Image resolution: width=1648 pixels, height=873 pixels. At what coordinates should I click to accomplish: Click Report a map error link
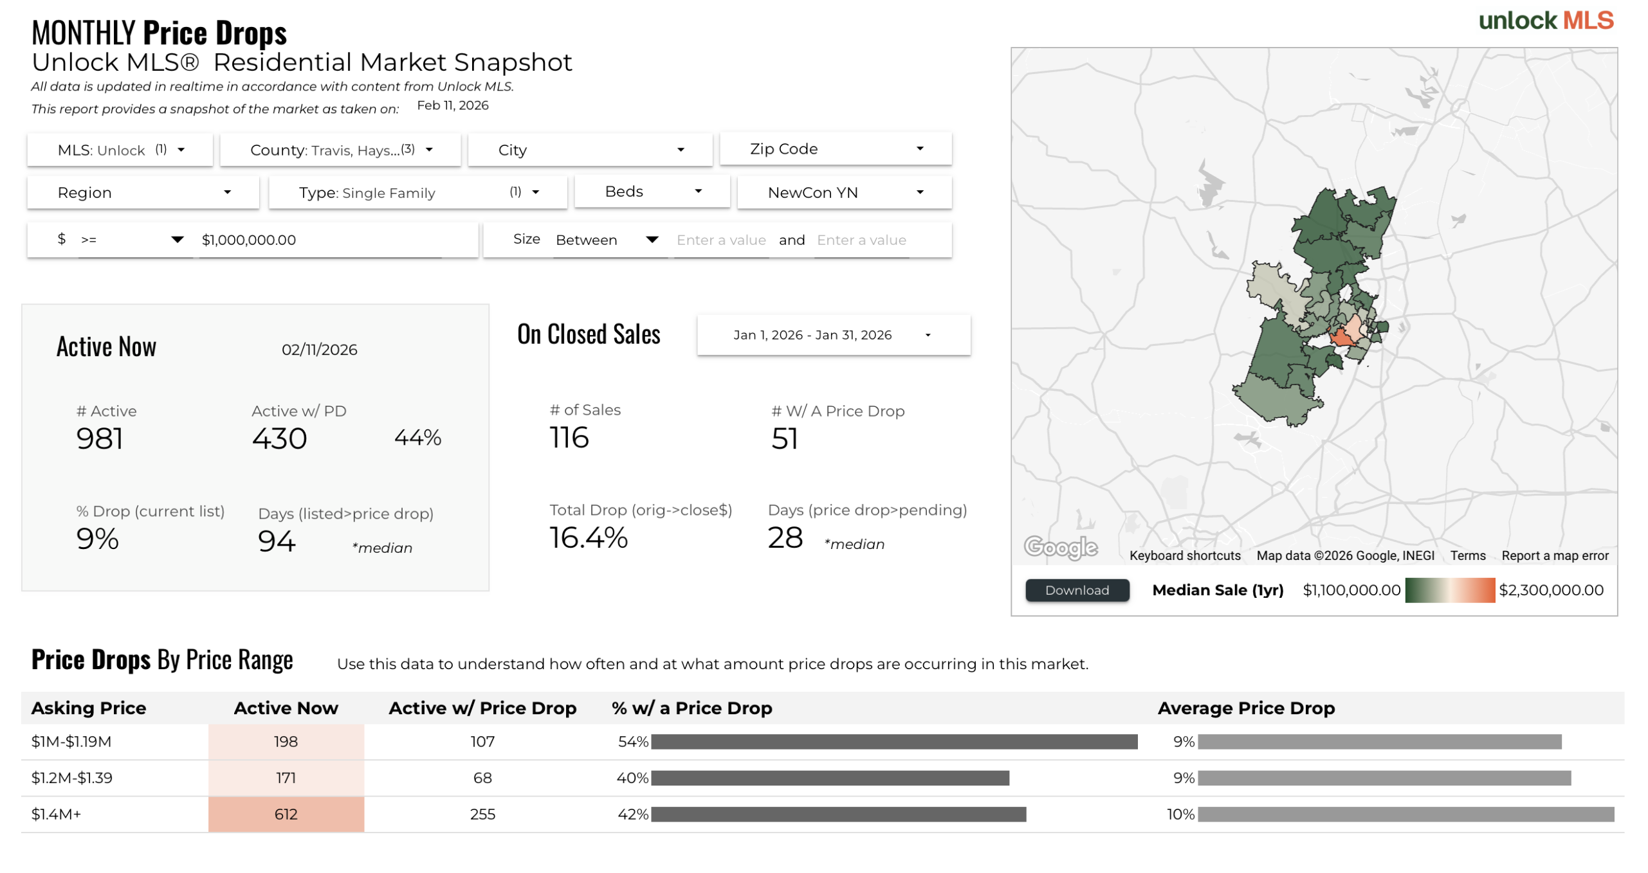pyautogui.click(x=1555, y=555)
